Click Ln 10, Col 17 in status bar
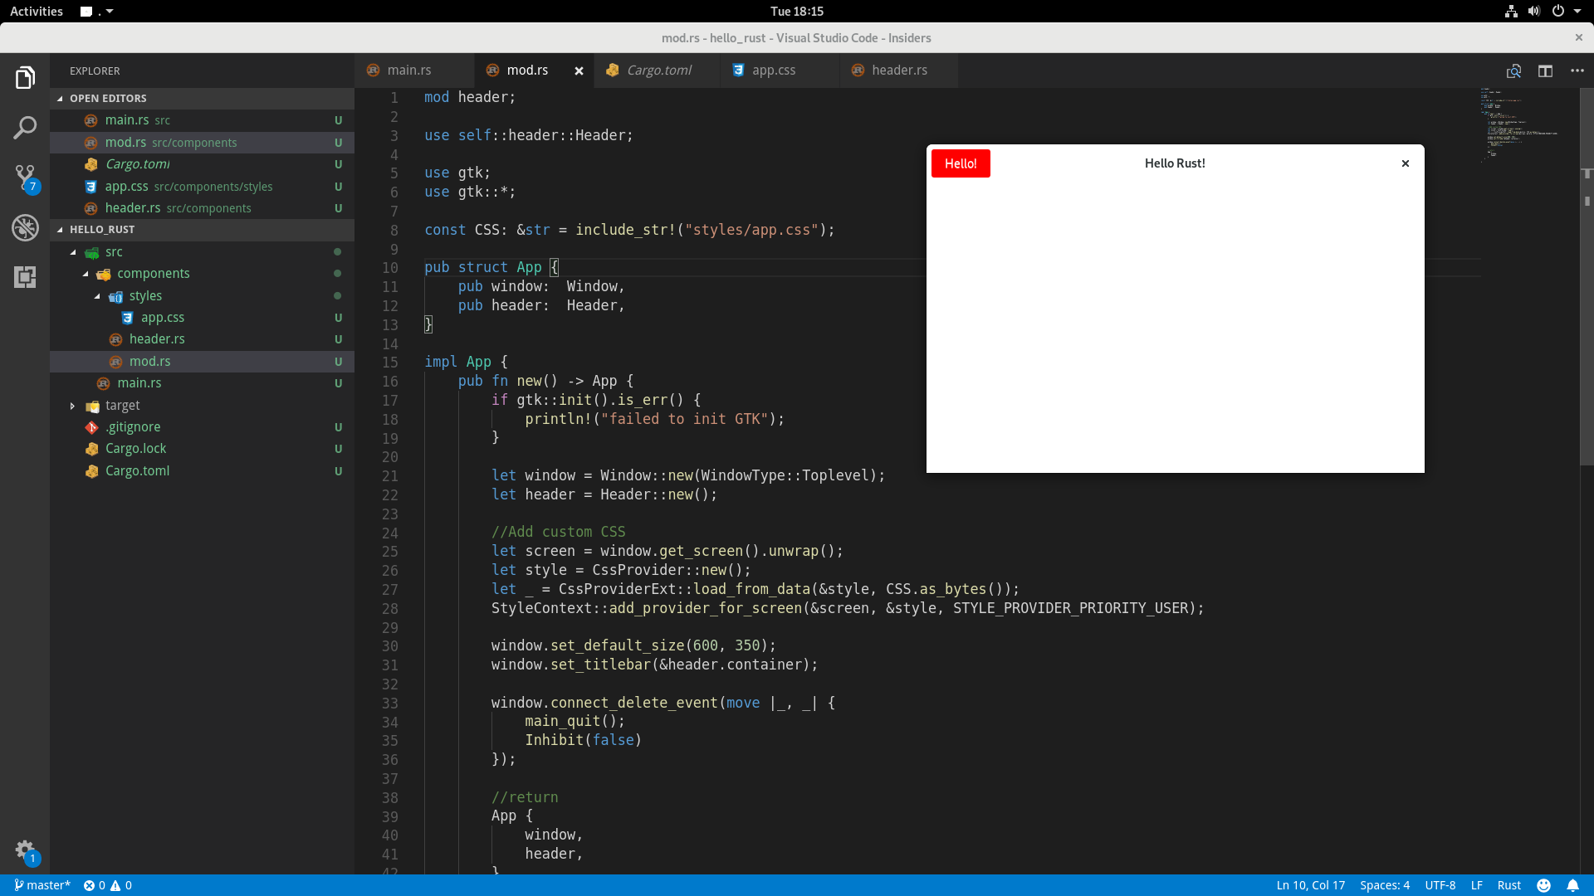This screenshot has height=896, width=1594. [1311, 885]
